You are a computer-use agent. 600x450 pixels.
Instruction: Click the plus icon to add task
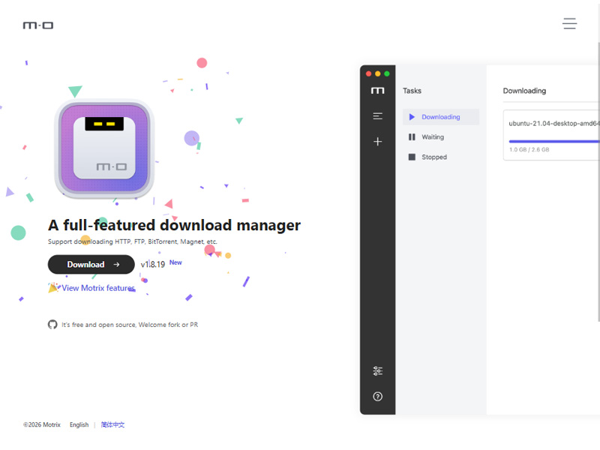378,141
